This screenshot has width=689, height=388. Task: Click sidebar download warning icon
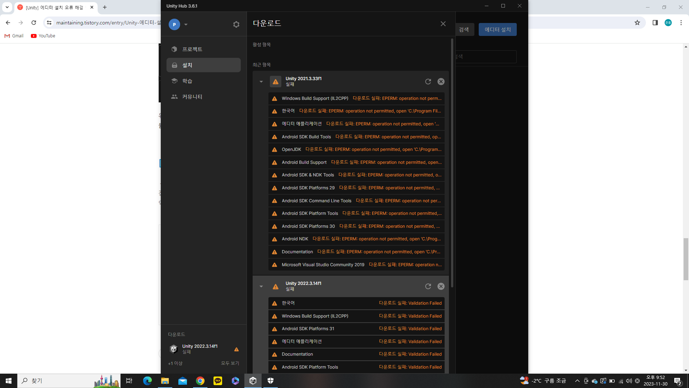coord(236,349)
